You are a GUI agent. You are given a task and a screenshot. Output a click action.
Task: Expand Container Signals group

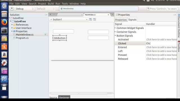click(115, 32)
